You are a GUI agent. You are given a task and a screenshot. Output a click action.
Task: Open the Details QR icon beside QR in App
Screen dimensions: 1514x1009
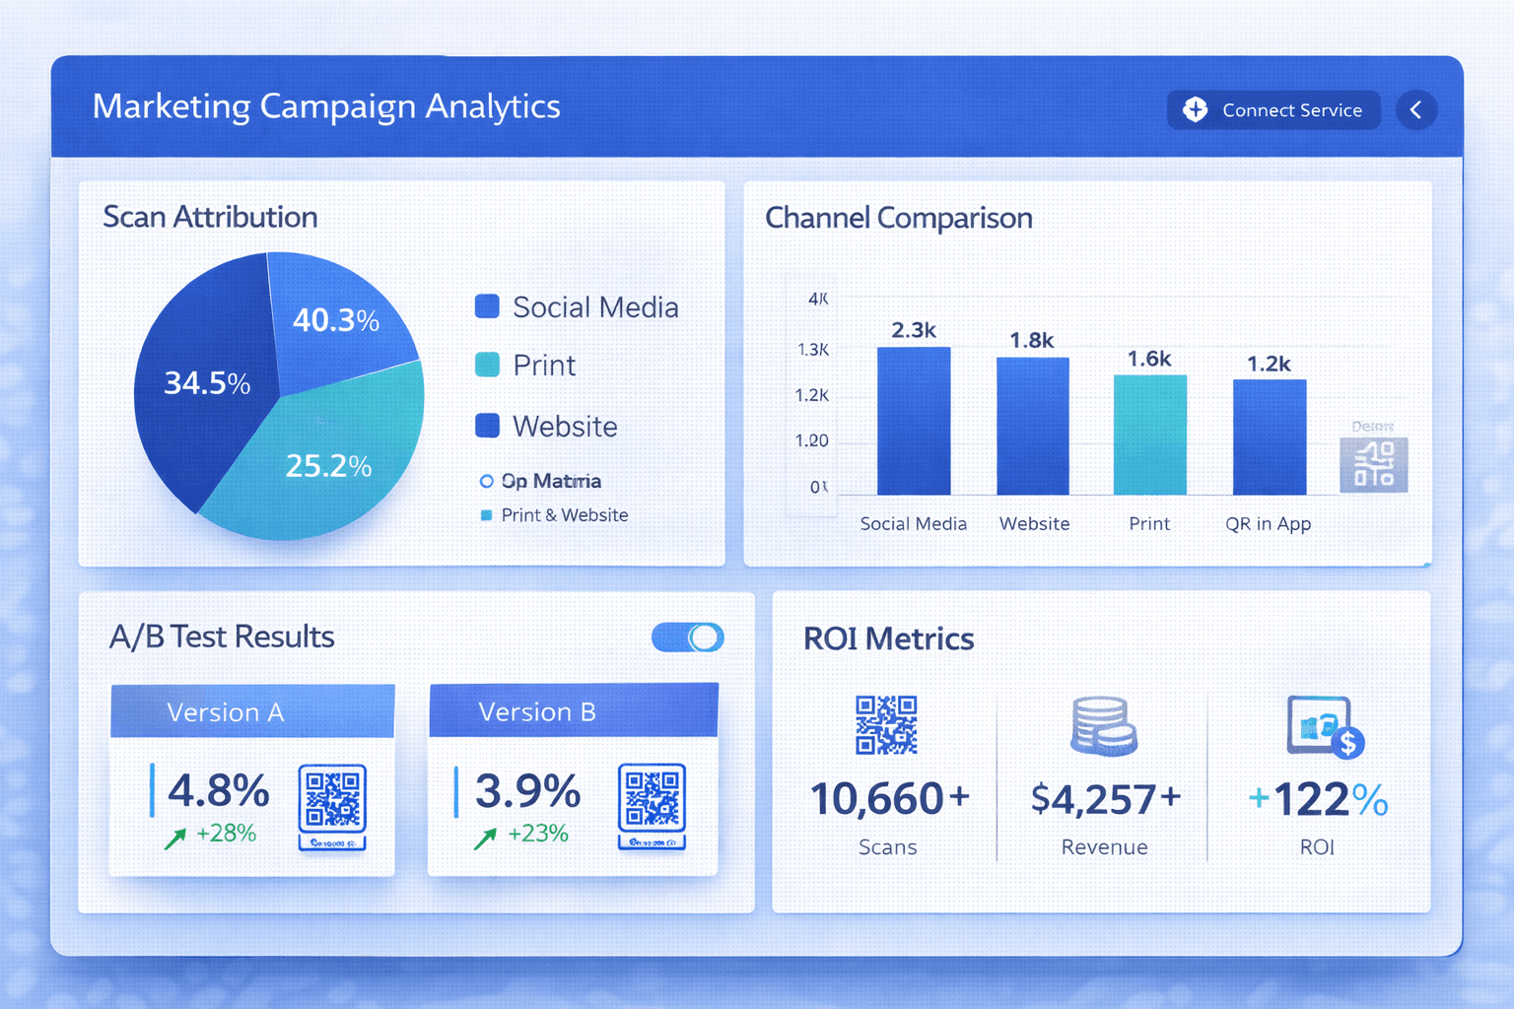(x=1373, y=463)
